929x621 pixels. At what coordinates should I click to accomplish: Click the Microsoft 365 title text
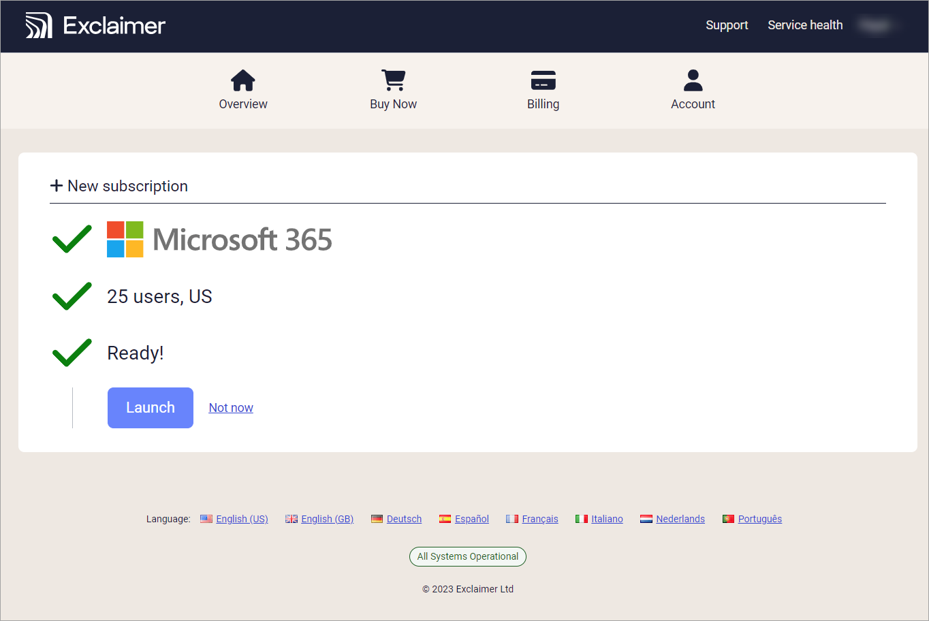(242, 240)
